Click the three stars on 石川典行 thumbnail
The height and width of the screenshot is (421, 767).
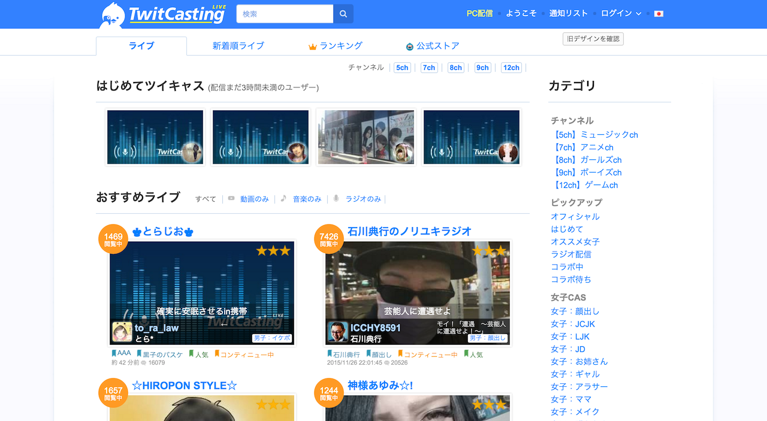[x=489, y=250]
